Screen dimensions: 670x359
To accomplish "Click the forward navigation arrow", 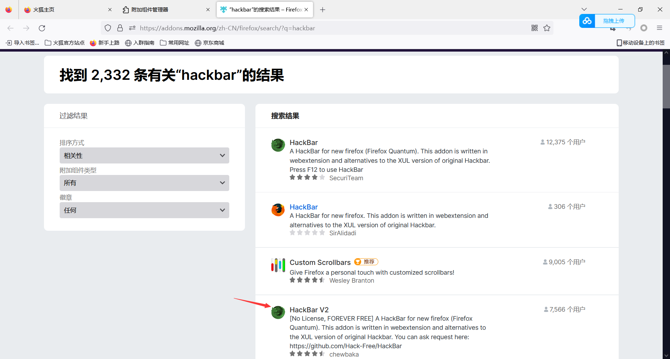I will 26,28.
